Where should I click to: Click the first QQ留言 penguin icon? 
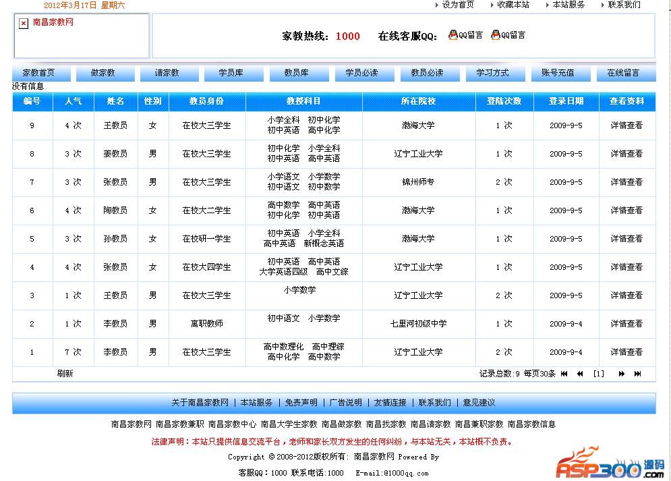coord(453,35)
